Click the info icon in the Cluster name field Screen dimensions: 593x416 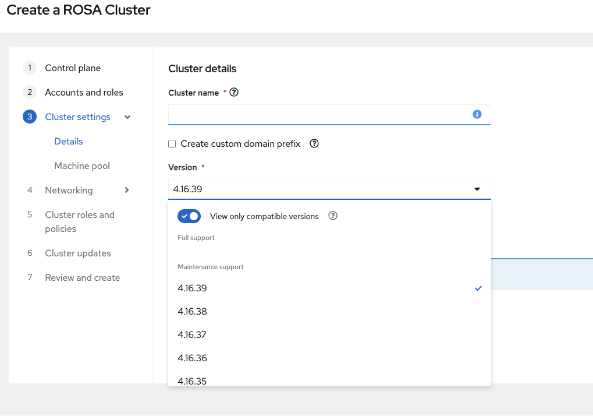pos(477,114)
